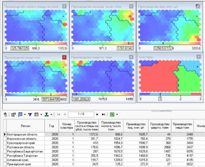205x167 pixels.
Task: Click the milk production color scale slider
Action: (129, 43)
